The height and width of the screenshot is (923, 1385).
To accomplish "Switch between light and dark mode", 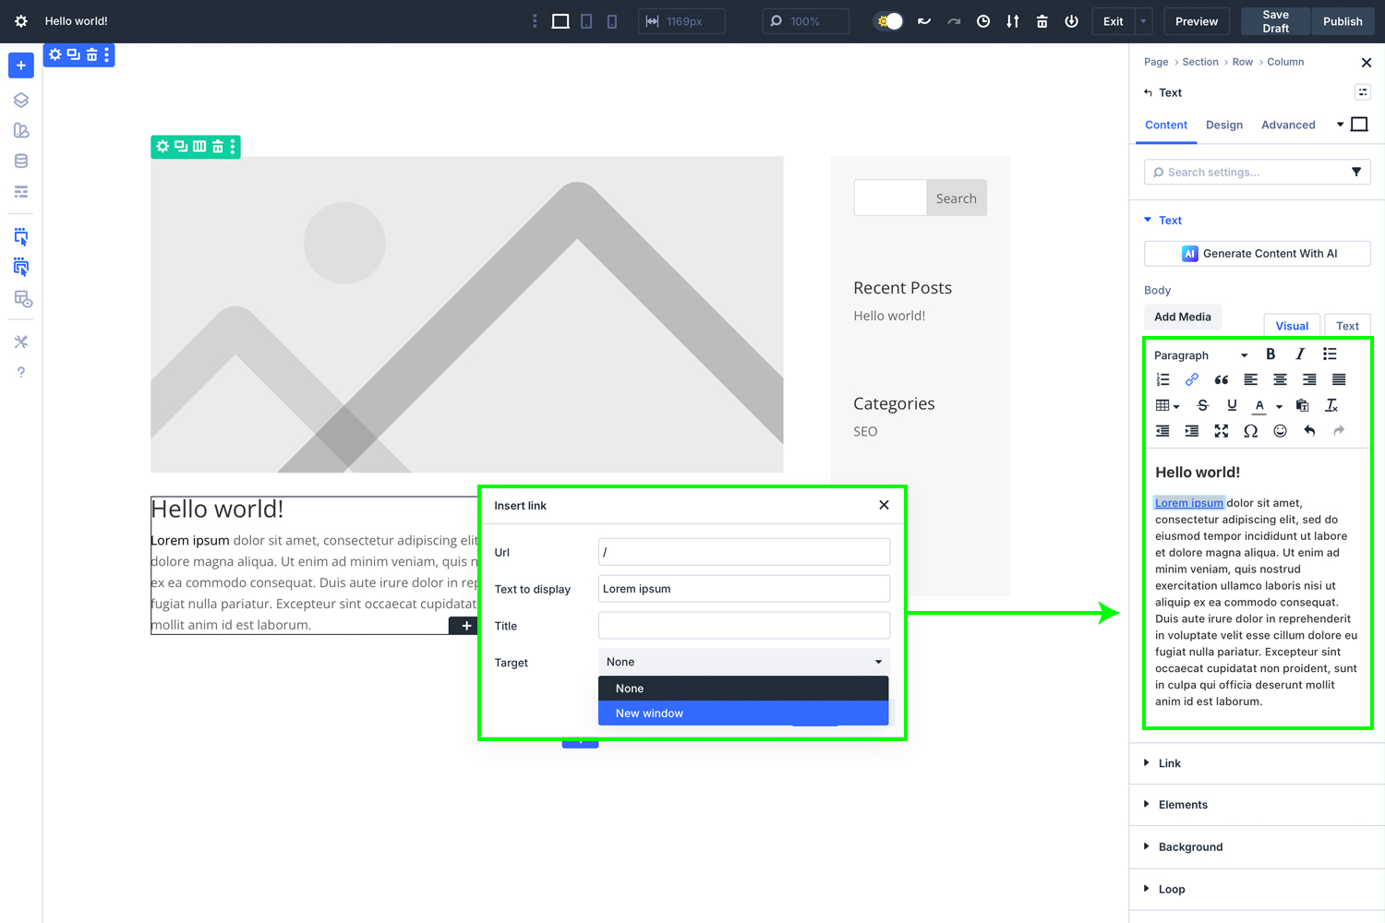I will 886,20.
